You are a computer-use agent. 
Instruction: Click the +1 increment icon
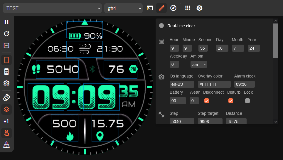(6, 121)
